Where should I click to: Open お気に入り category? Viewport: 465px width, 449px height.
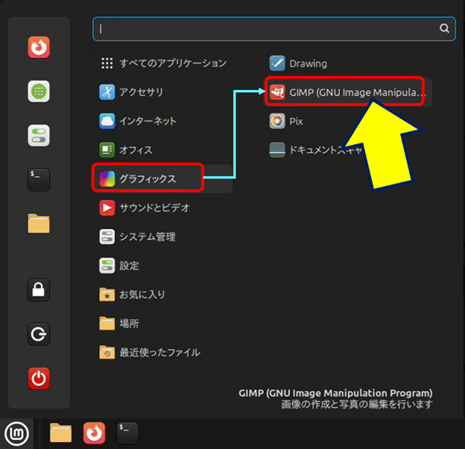tap(164, 295)
